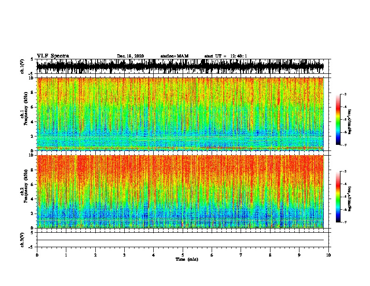Click time axis tick label "5"

click(183, 255)
